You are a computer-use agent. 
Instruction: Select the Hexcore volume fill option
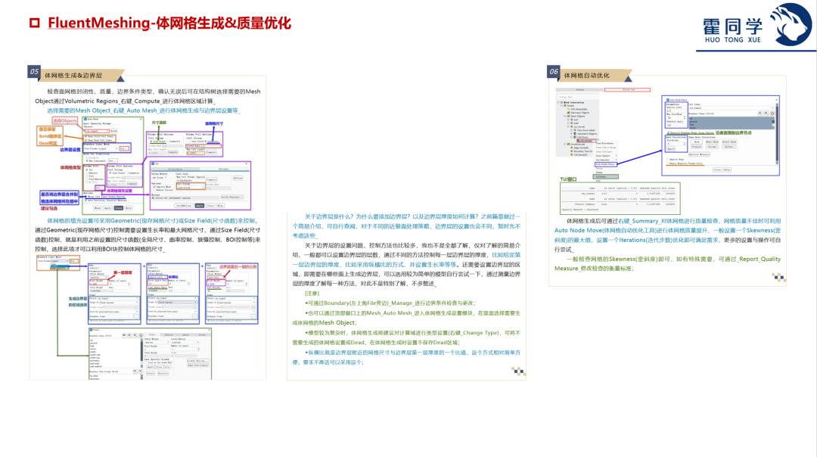coord(87,173)
